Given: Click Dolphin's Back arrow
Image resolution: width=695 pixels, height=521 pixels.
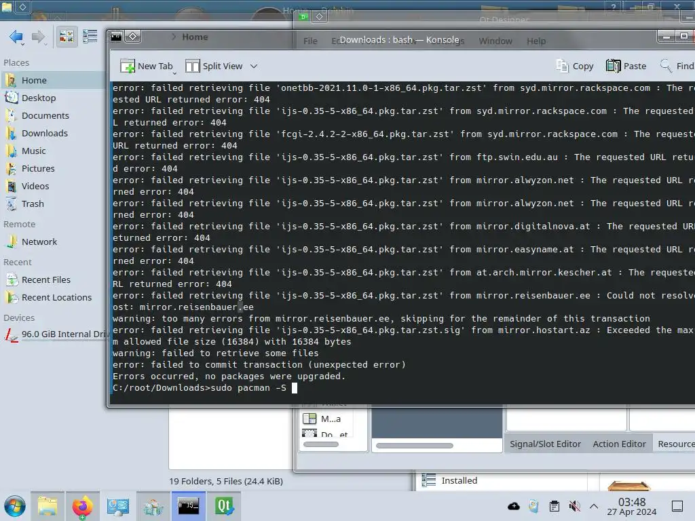Looking at the screenshot, I should coord(16,37).
